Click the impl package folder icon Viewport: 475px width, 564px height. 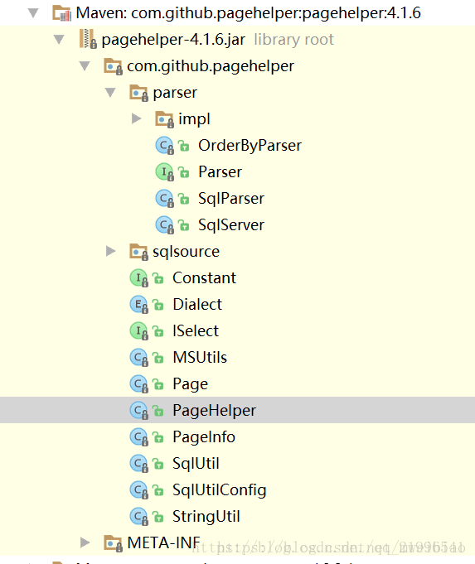pos(165,119)
